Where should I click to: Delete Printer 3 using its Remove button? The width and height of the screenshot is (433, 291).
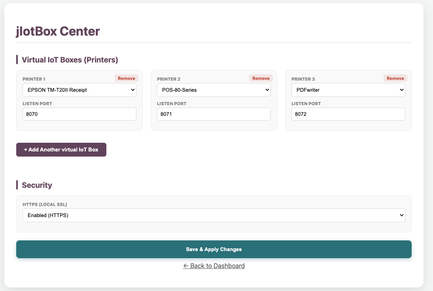coord(395,78)
